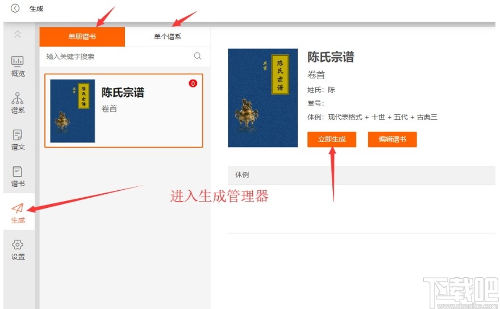Click the 编辑谱书 button
Screen dimensions: 500x309
[392, 139]
